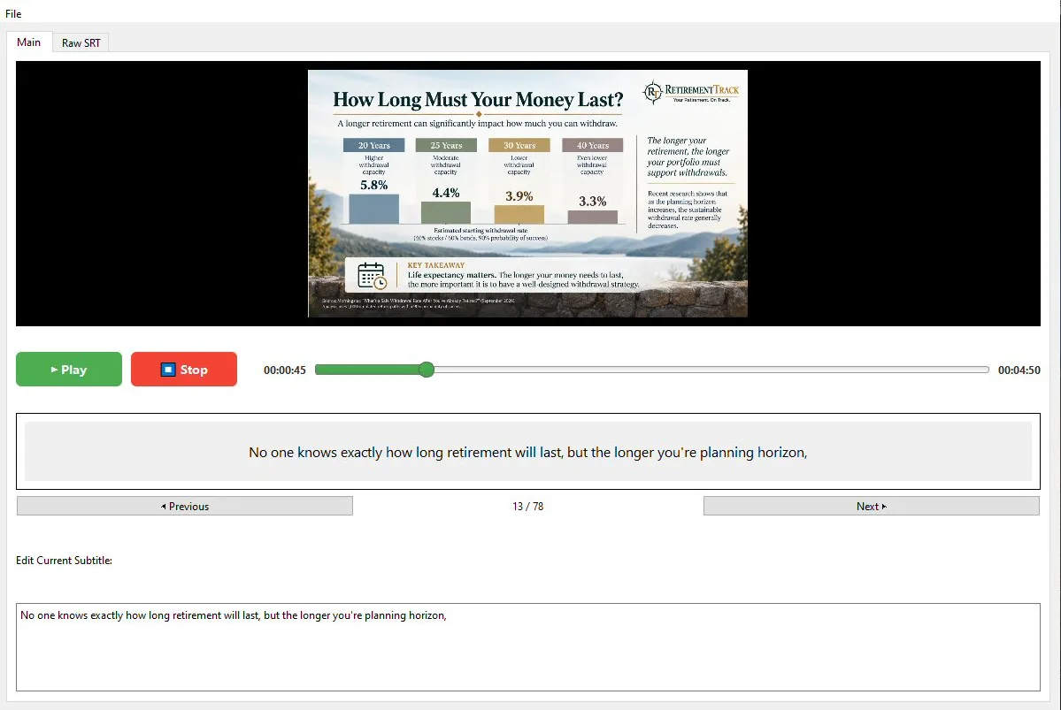Click the calendar icon in Key Takeaway box
The width and height of the screenshot is (1061, 710).
click(x=372, y=275)
